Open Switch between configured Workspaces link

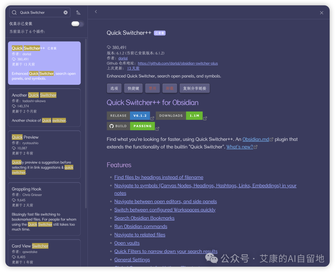point(165,210)
